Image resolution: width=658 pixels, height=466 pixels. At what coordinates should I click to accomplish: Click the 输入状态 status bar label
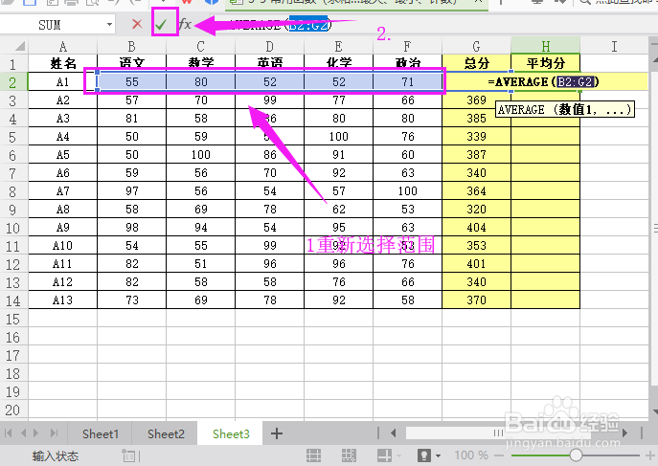[x=56, y=455]
